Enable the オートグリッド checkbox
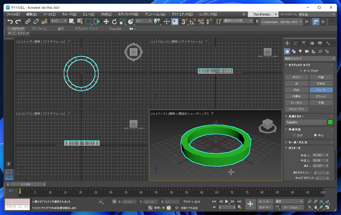This screenshot has width=341, height=215. (x=301, y=71)
